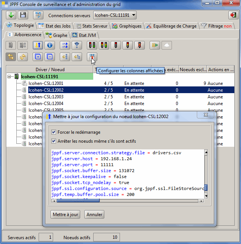Viewport: 241px width, 244px height.
Task: Collapse the lcohen-CSL:11191 driver tree node
Action: tap(10, 76)
